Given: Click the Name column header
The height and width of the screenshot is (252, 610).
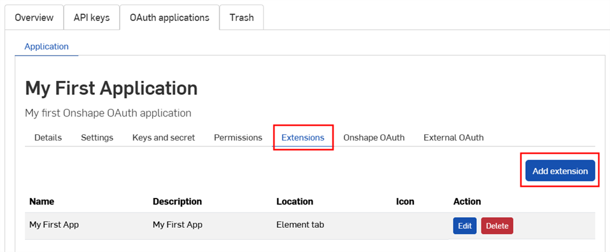Looking at the screenshot, I should pyautogui.click(x=41, y=202).
